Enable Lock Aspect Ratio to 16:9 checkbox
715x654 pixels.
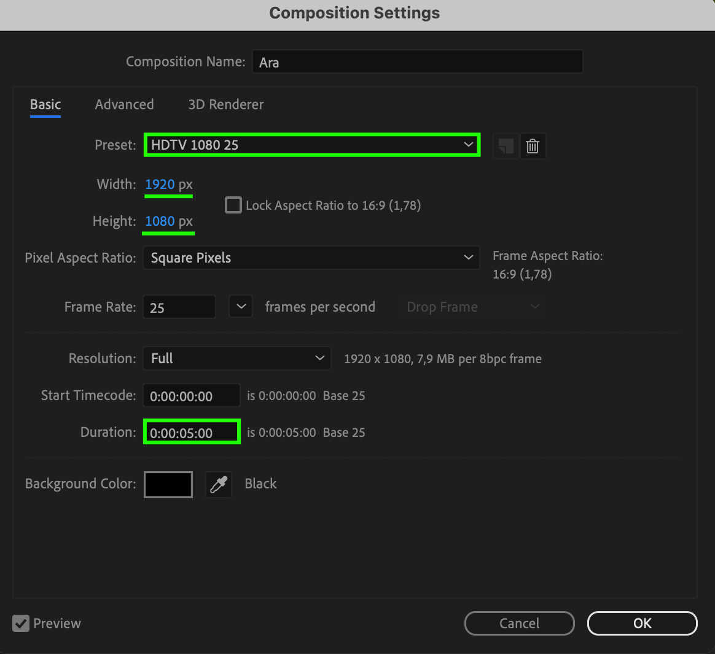point(233,205)
